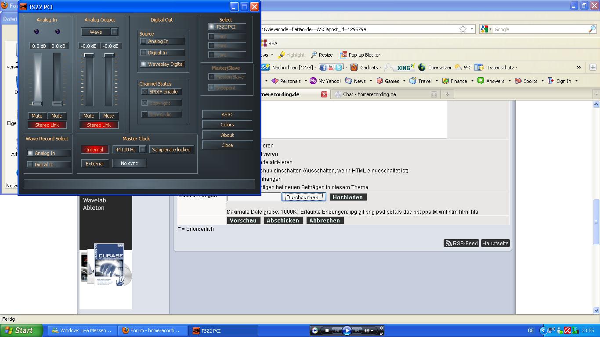
Task: Select the TS22 PCI card option
Action: (x=227, y=27)
